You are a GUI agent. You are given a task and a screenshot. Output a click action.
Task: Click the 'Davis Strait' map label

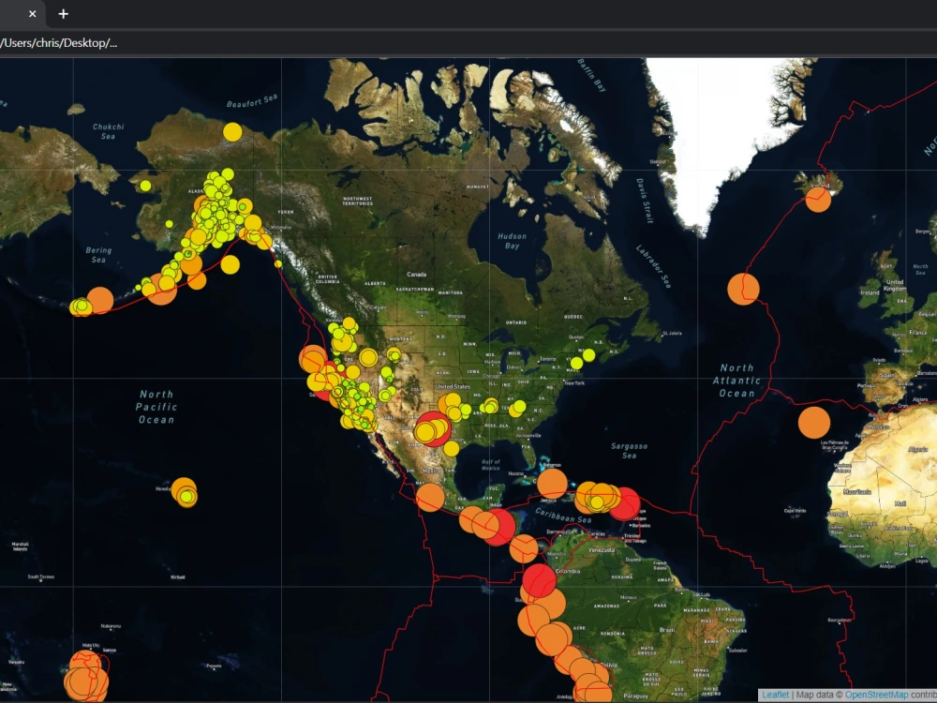pos(645,201)
